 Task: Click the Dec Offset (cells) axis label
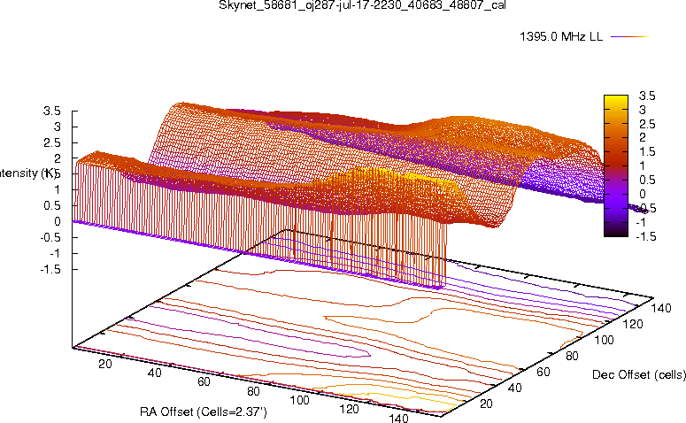click(639, 374)
